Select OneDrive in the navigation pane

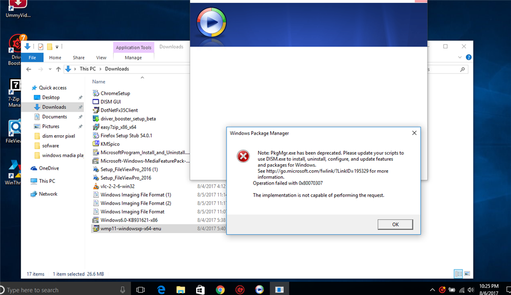tap(49, 168)
